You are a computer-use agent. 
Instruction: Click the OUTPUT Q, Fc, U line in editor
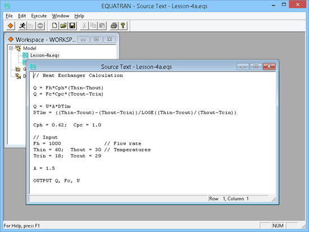pyautogui.click(x=56, y=180)
